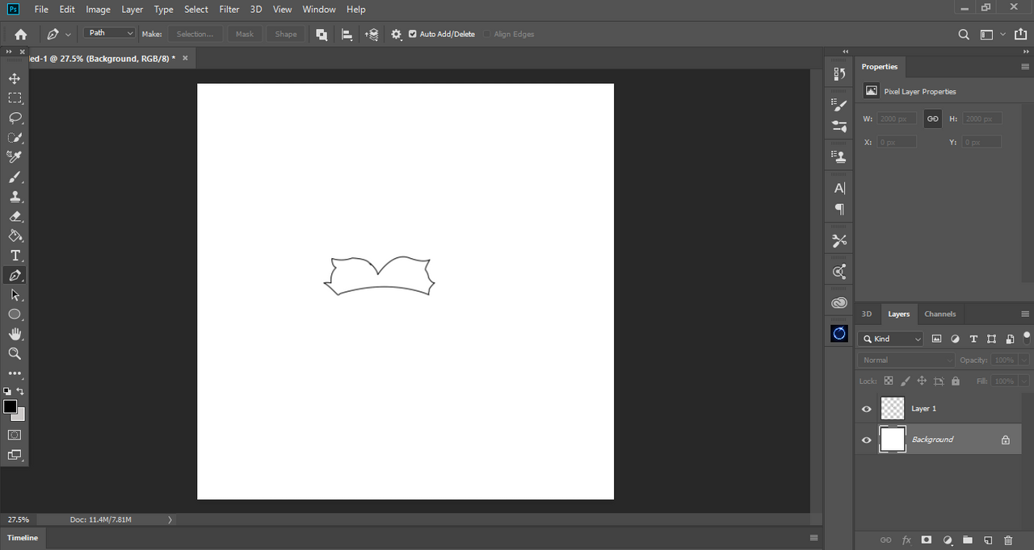Image resolution: width=1034 pixels, height=550 pixels.
Task: Swap foreground and background colors
Action: coord(20,391)
